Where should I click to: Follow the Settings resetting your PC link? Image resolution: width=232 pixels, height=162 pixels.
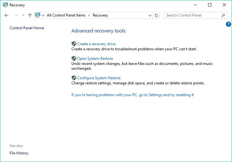(133, 95)
